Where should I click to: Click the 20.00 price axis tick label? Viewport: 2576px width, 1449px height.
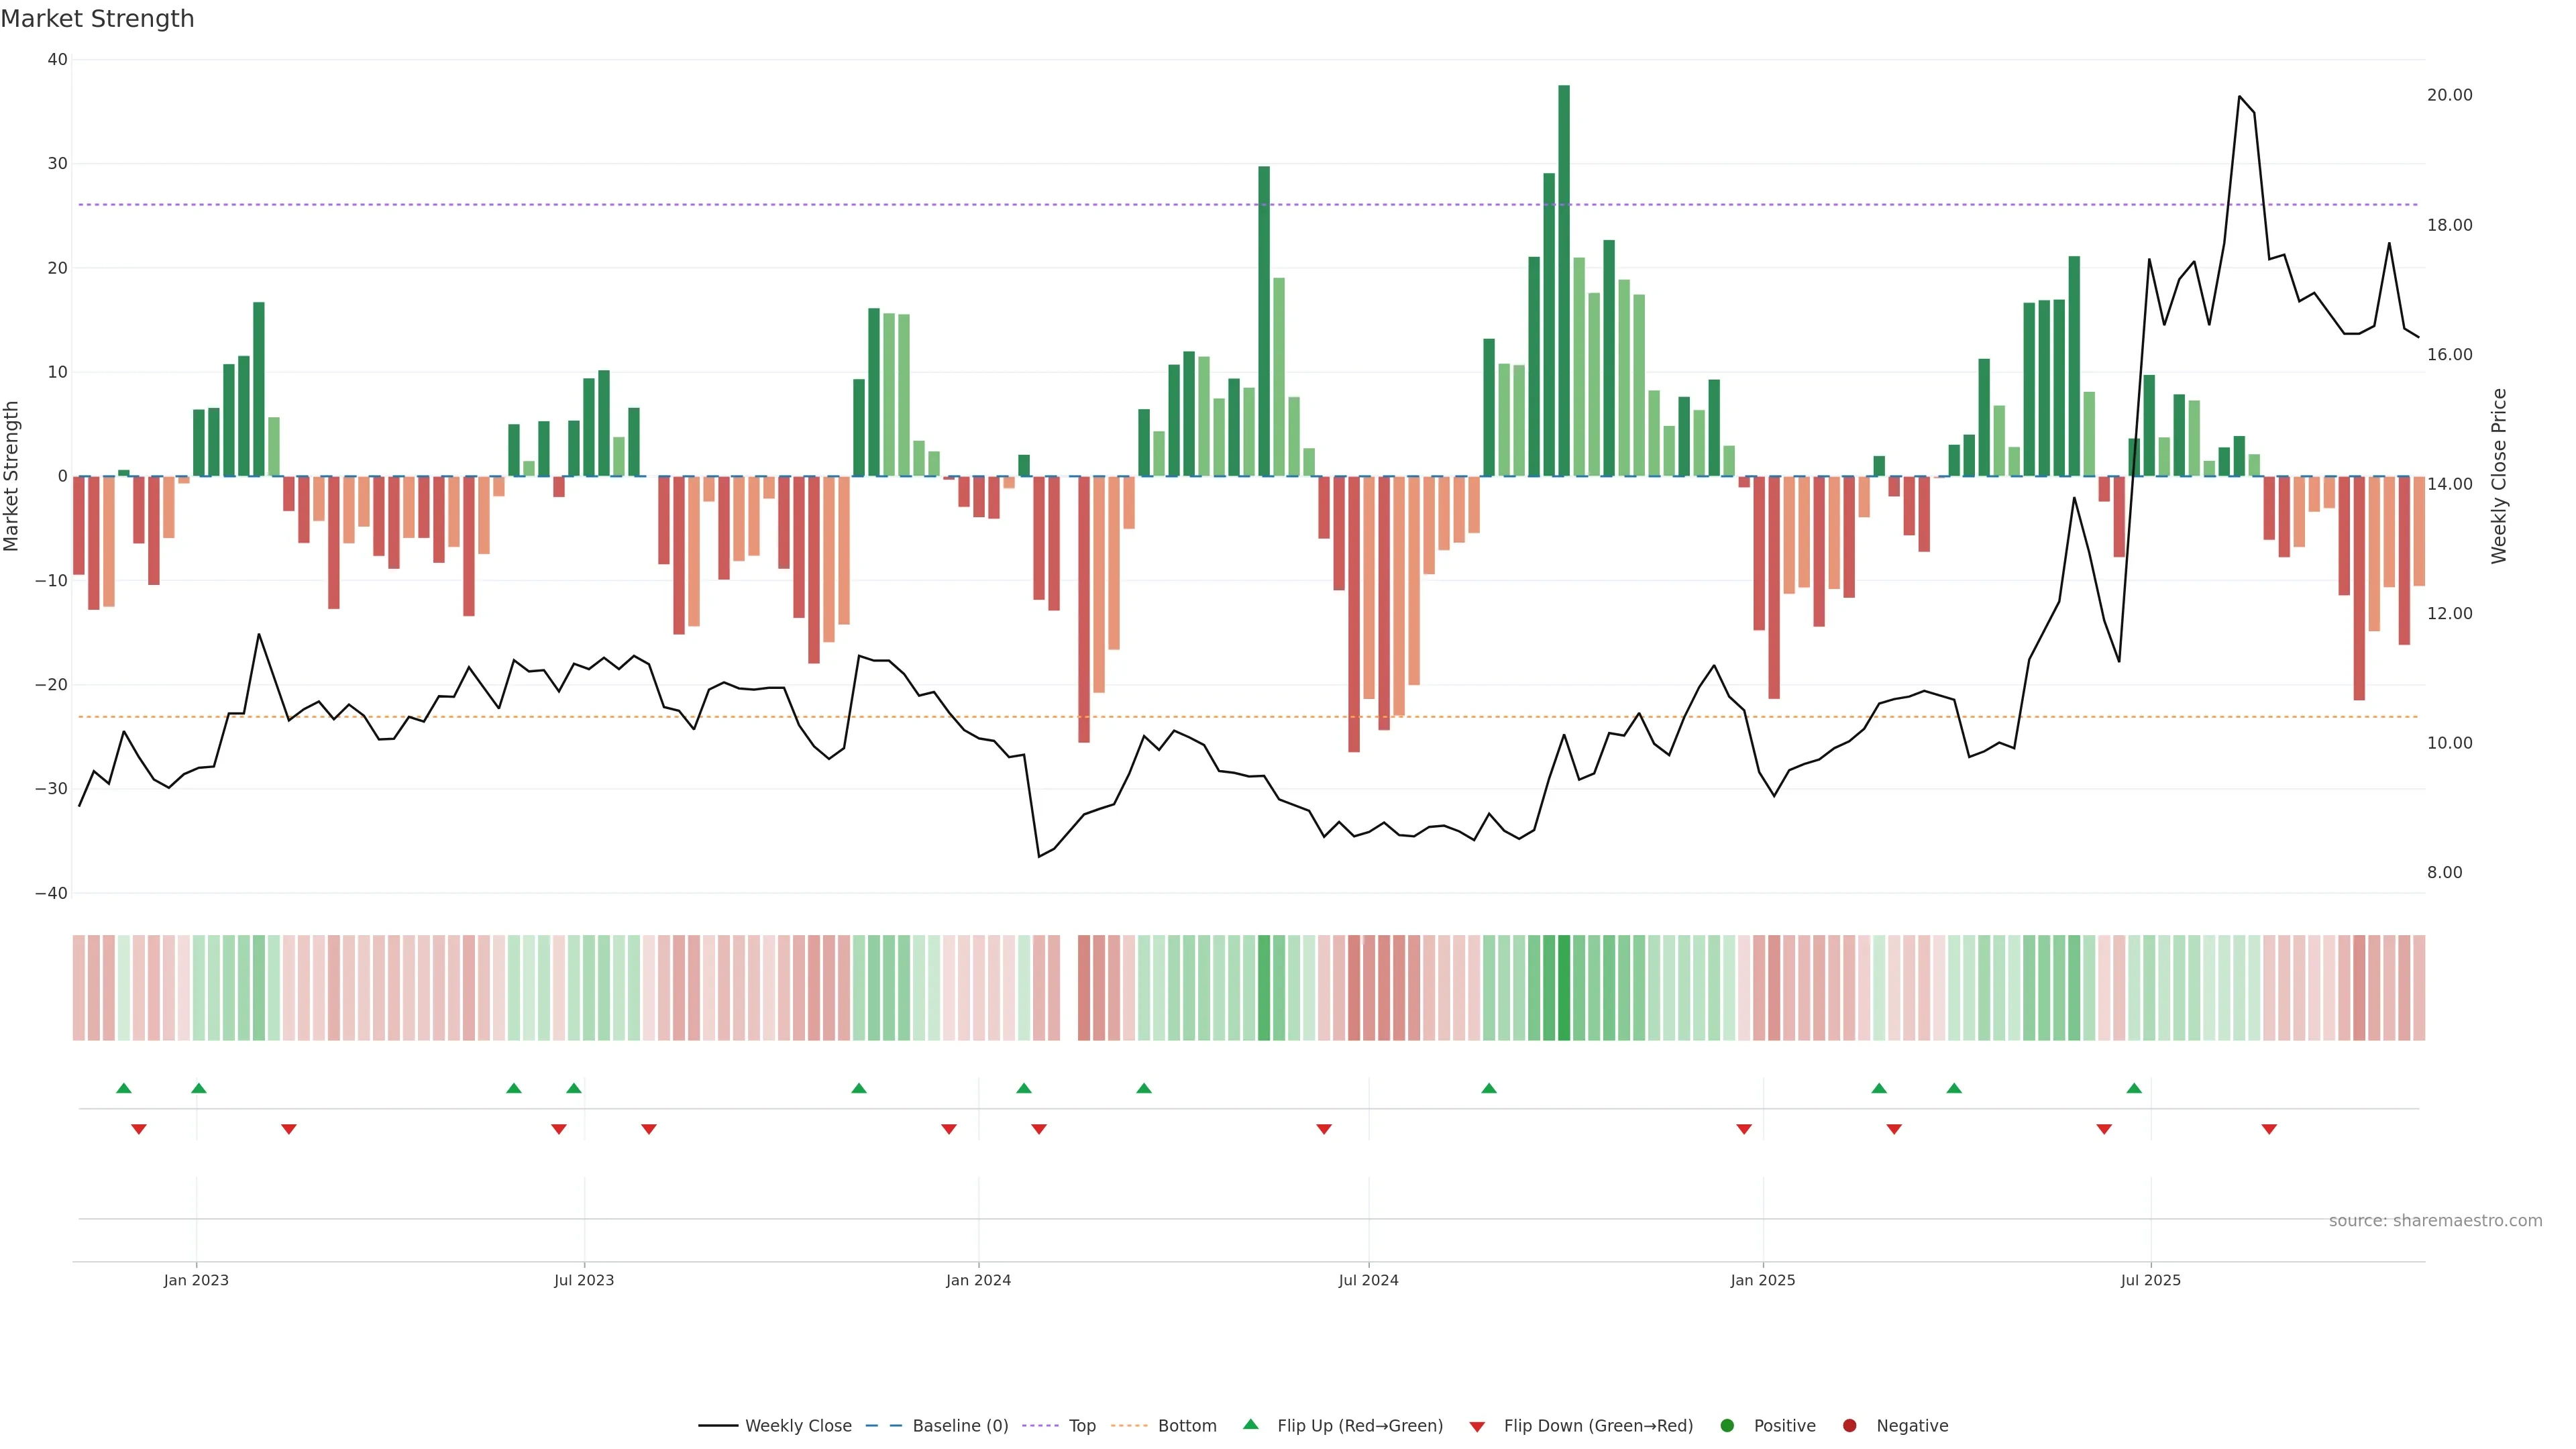[2449, 95]
